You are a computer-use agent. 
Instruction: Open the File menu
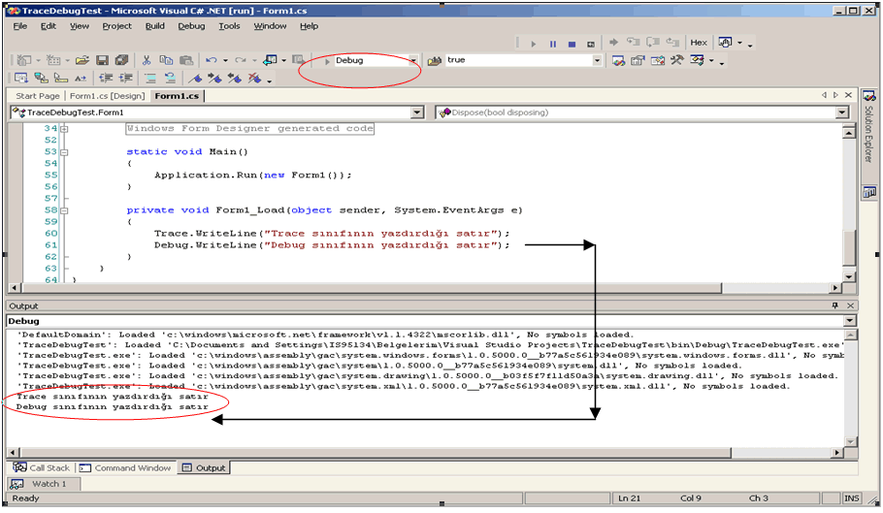click(20, 26)
